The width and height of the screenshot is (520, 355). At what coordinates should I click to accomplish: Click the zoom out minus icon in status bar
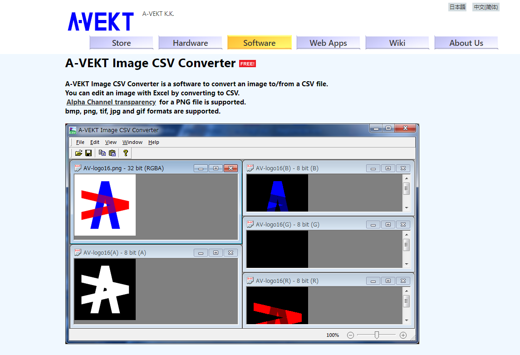click(351, 335)
